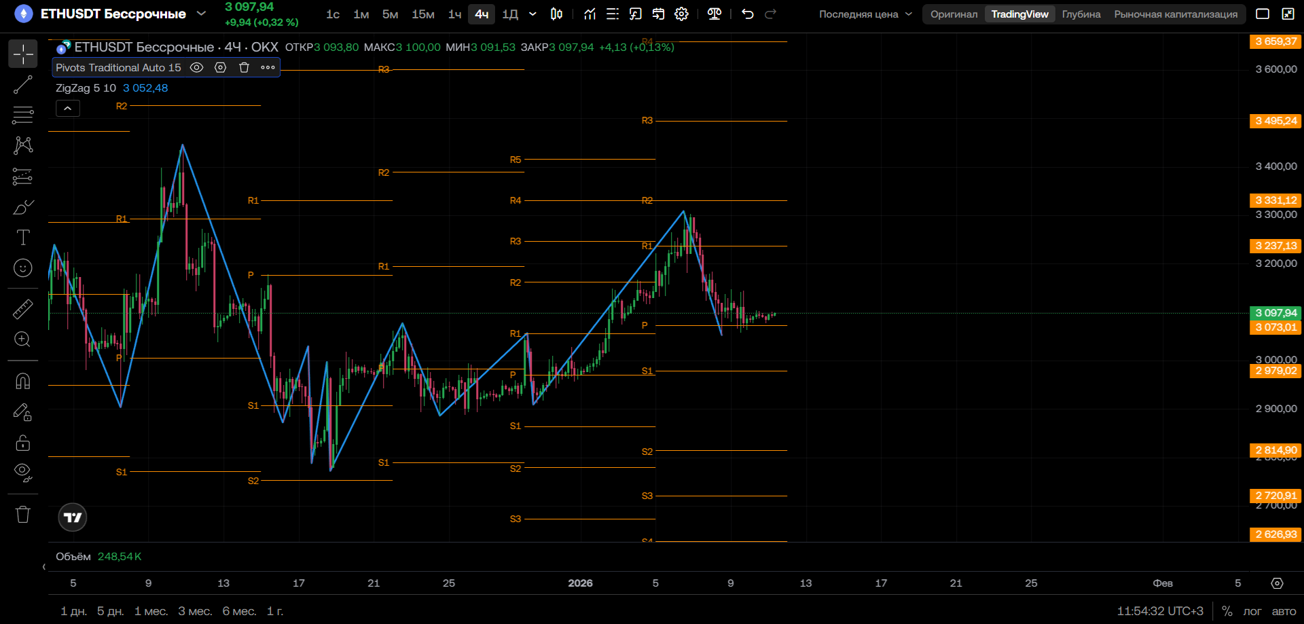Open Pivots Traditional indicator settings

220,67
